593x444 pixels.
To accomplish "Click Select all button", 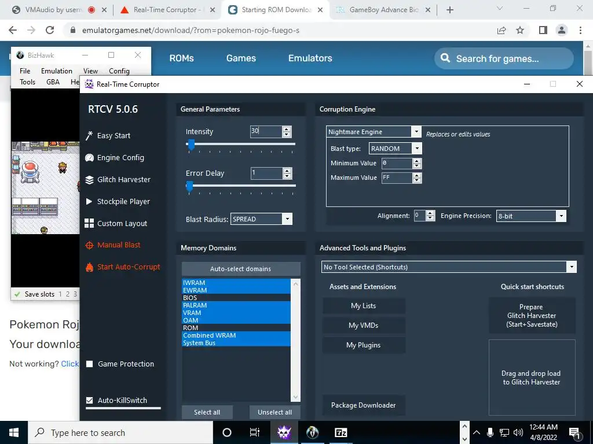I will (207, 412).
